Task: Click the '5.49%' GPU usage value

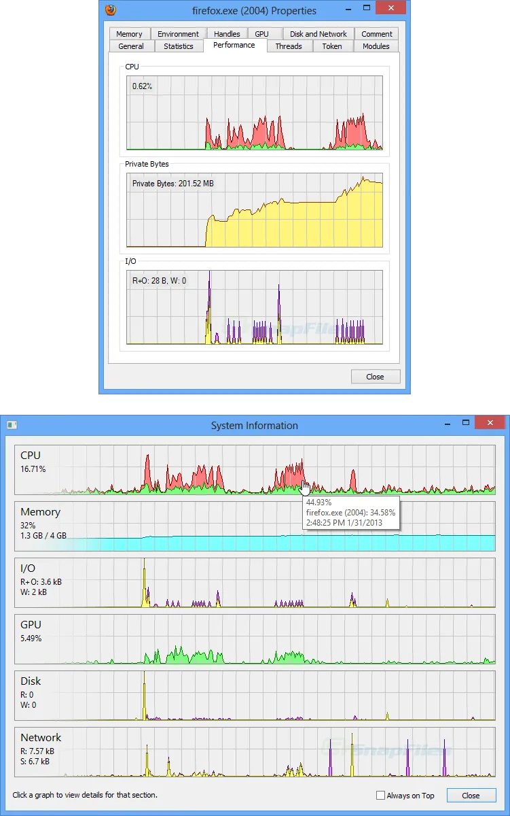Action: click(31, 639)
